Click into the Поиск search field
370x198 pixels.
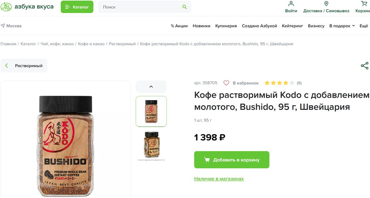click(141, 7)
